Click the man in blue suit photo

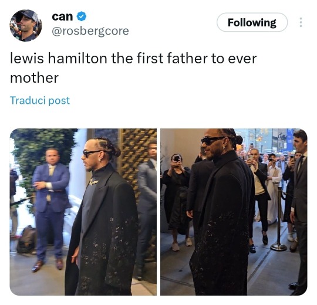point(83,212)
